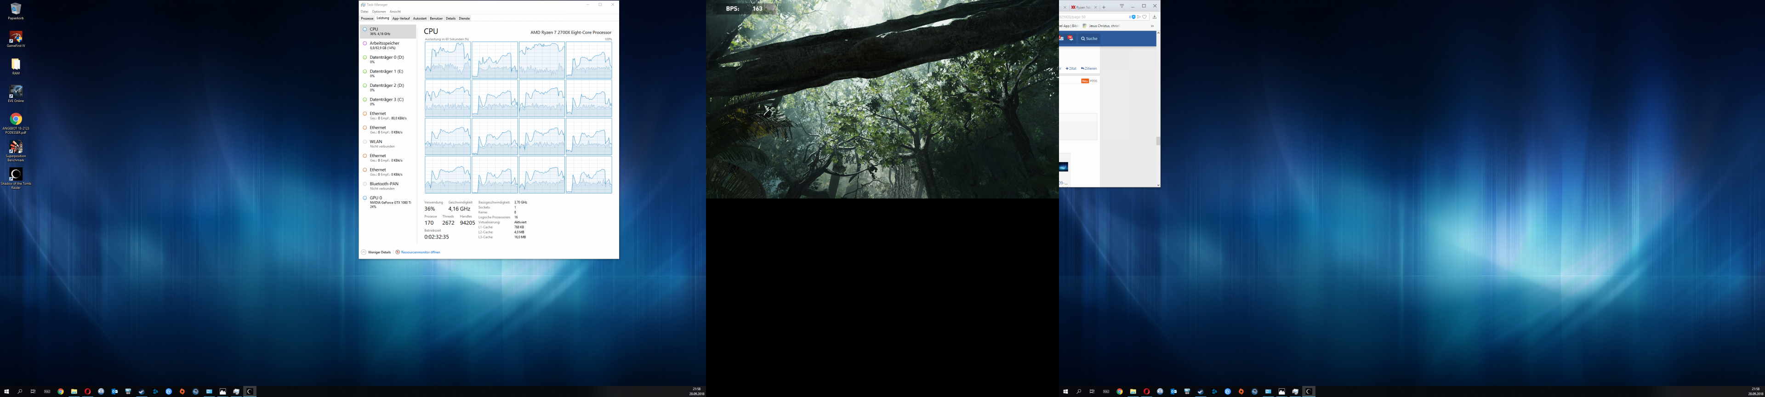Open Optionen menu in Task Manager

pos(379,11)
